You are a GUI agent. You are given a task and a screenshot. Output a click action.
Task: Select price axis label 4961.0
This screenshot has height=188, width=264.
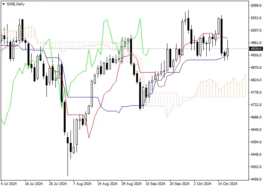point(256,43)
